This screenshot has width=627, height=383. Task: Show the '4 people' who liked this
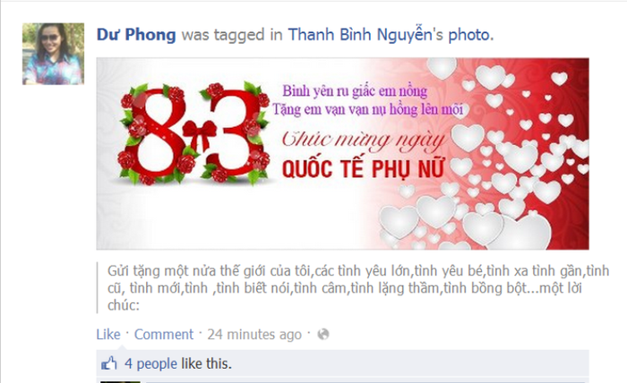click(x=150, y=364)
